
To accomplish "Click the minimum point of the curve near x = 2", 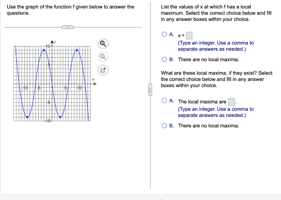I will pos(60,117).
